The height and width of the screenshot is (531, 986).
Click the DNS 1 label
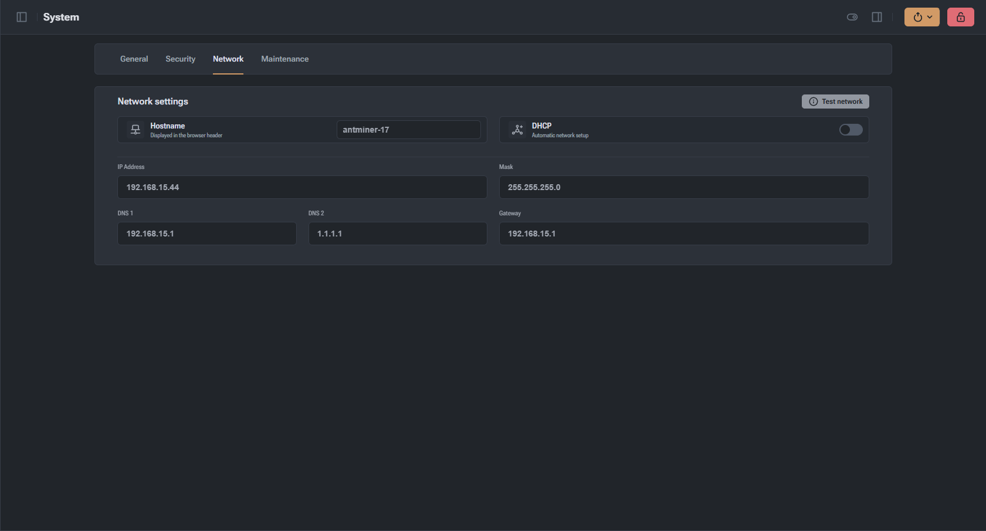(x=125, y=213)
